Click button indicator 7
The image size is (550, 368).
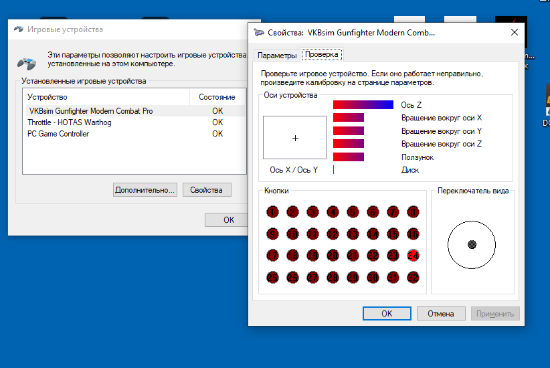[x=393, y=212]
